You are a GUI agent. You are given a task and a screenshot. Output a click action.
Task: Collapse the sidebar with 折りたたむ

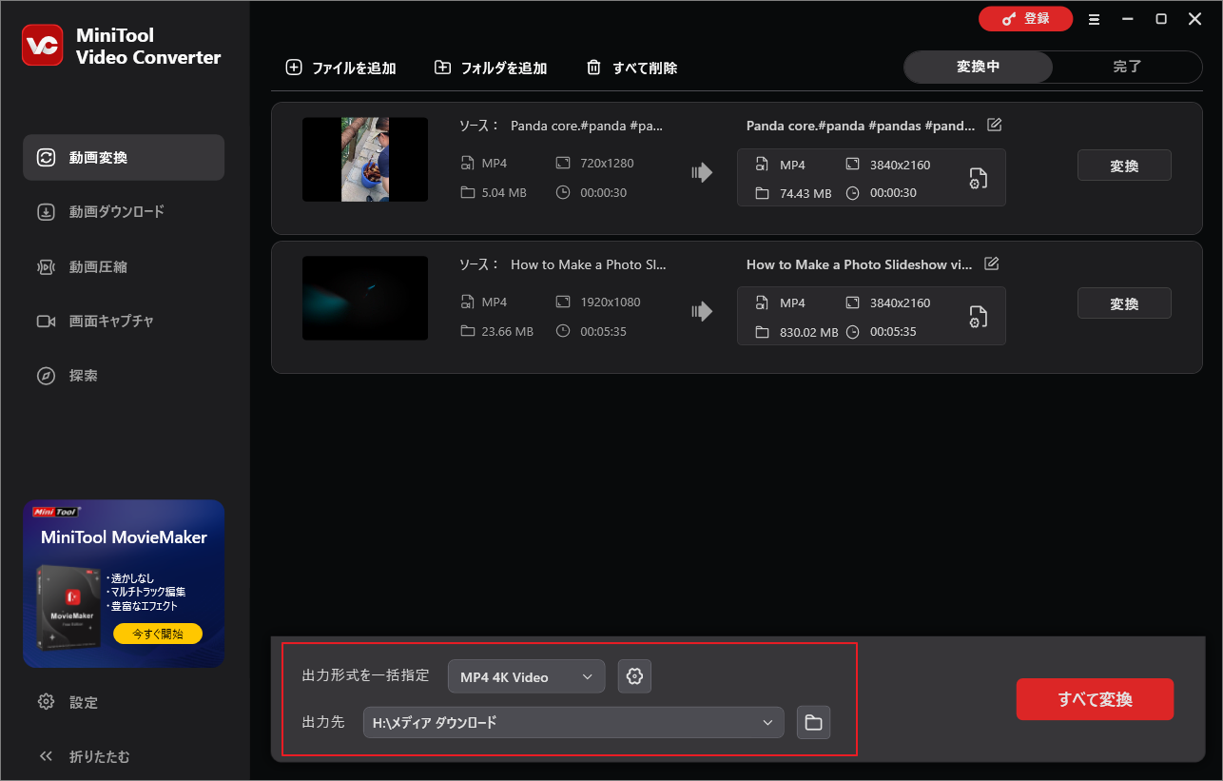[x=84, y=757]
